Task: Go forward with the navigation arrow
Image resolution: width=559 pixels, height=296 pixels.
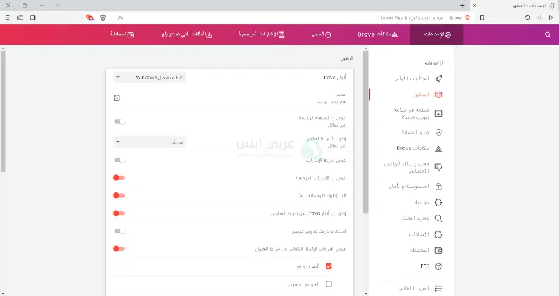Action: (539, 17)
